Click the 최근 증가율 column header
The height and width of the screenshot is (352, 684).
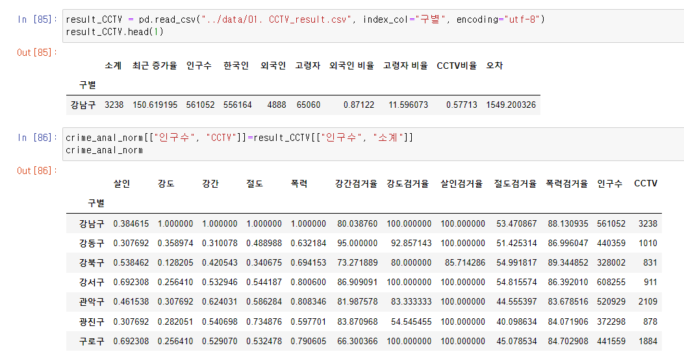coord(155,66)
